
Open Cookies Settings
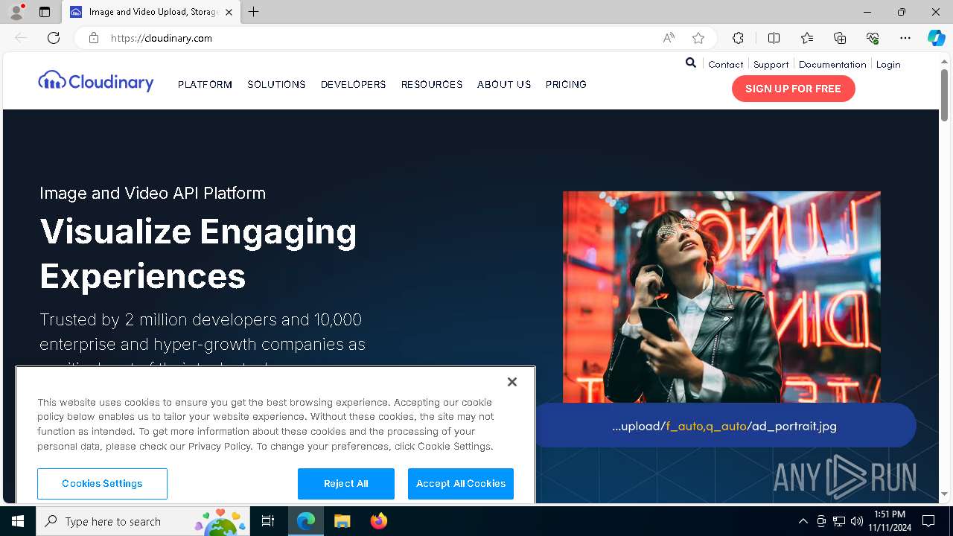[x=102, y=484]
